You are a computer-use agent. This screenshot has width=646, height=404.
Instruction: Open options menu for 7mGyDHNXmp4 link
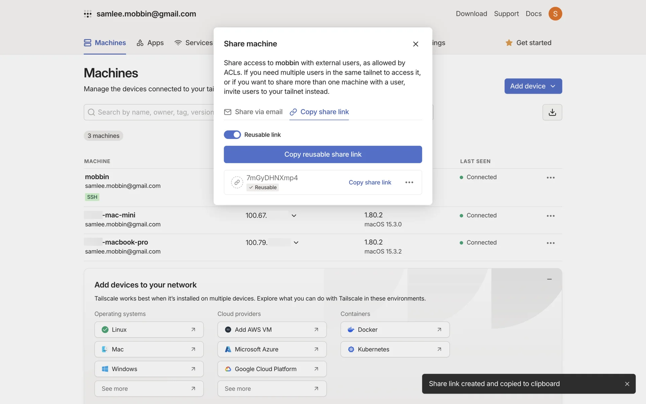pos(409,182)
